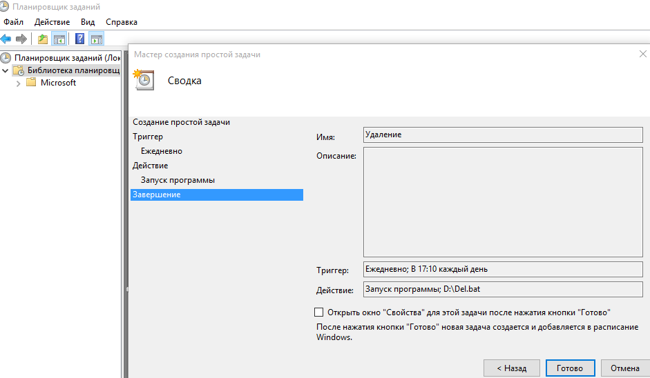Click the Готово button
Image resolution: width=650 pixels, height=378 pixels.
coord(570,368)
